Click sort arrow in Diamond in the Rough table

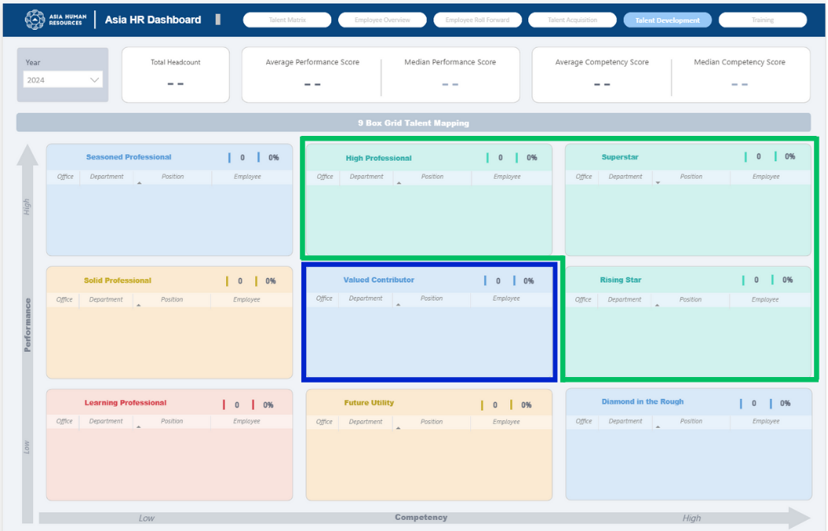tap(658, 428)
